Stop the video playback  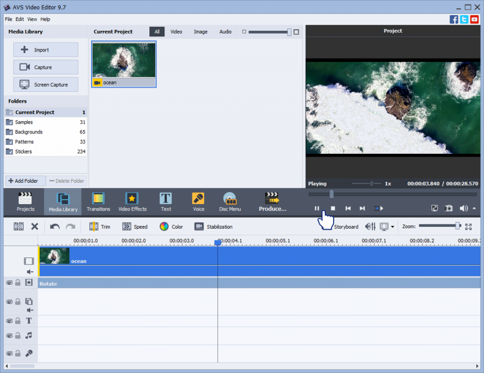(x=333, y=208)
